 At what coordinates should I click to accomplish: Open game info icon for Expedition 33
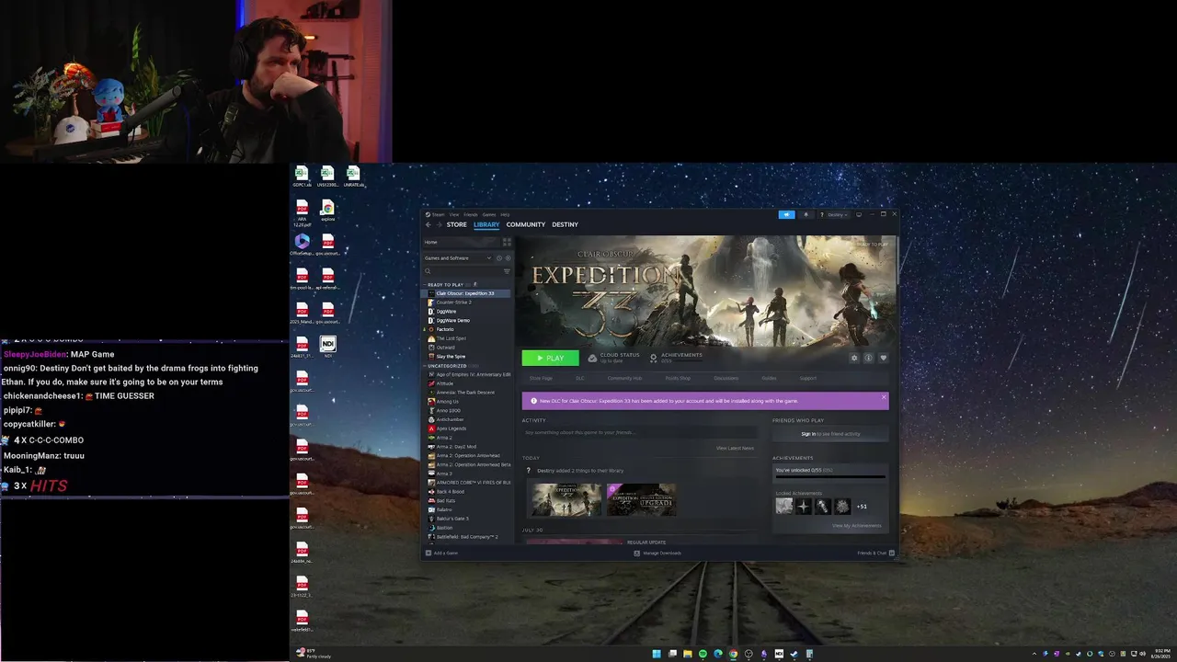[x=869, y=358]
